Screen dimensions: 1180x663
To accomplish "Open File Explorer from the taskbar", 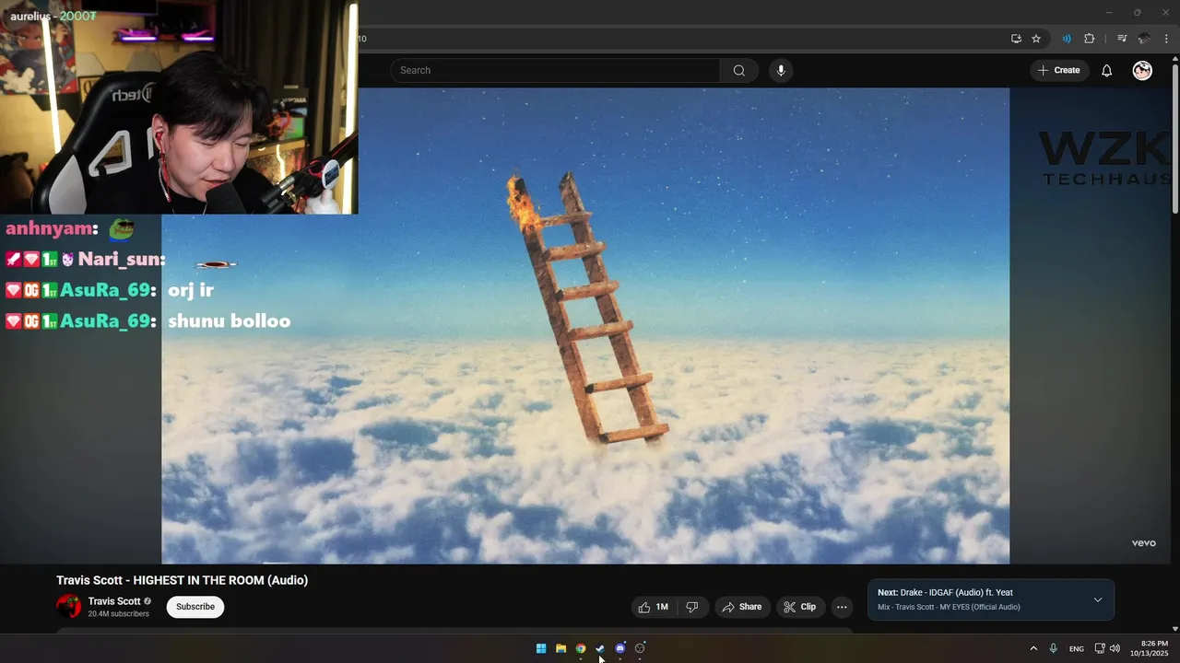I will point(560,648).
